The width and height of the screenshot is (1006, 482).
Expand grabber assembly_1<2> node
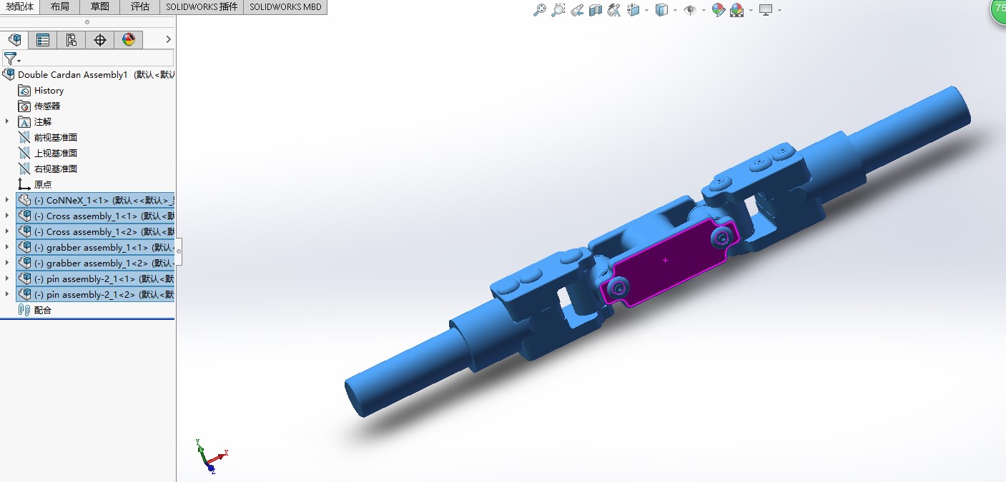tap(7, 263)
